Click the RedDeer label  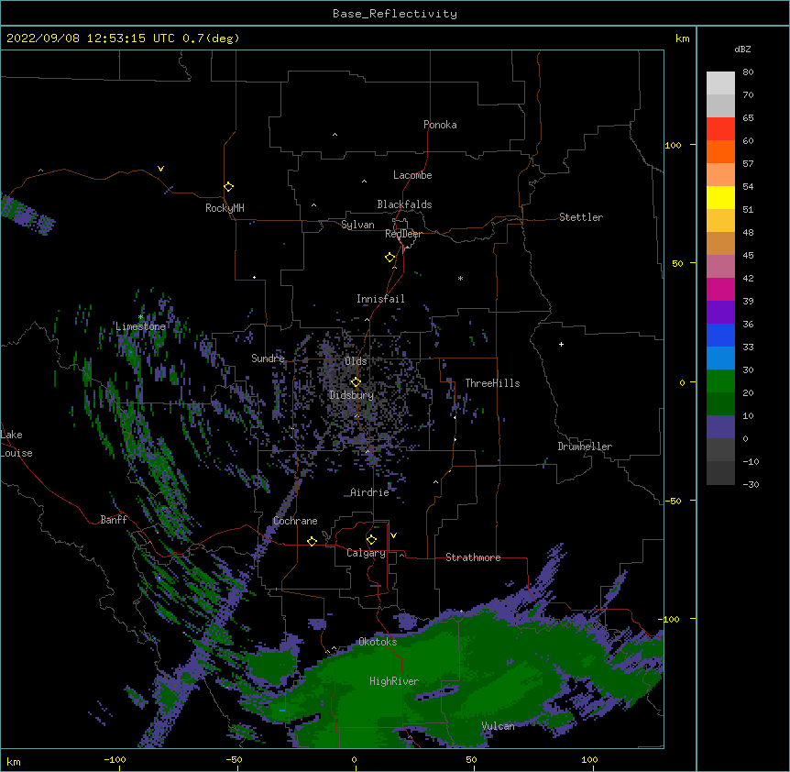click(403, 234)
